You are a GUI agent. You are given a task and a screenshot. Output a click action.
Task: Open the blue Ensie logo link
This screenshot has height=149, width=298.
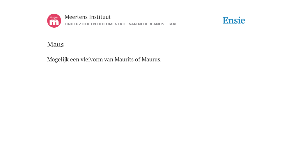click(x=234, y=20)
